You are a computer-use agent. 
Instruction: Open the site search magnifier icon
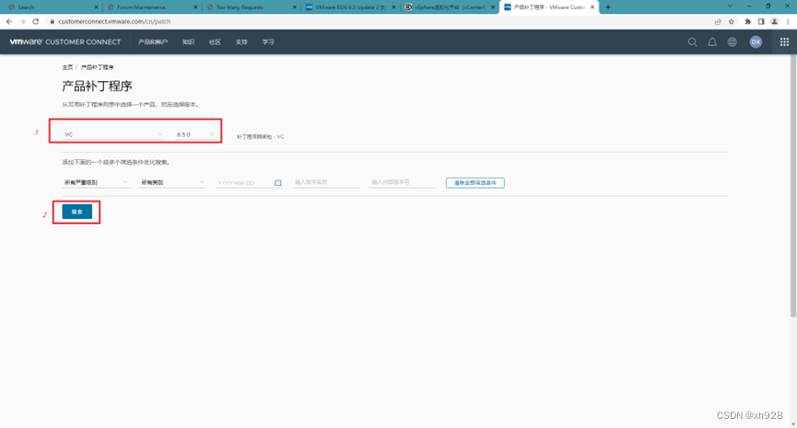click(692, 42)
